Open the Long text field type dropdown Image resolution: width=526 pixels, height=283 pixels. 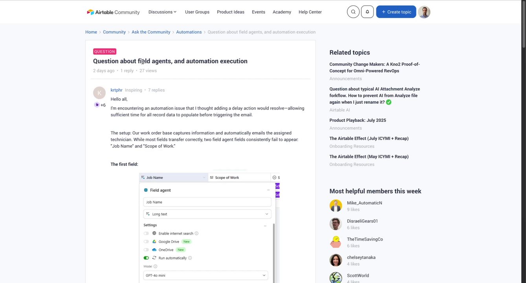(207, 214)
